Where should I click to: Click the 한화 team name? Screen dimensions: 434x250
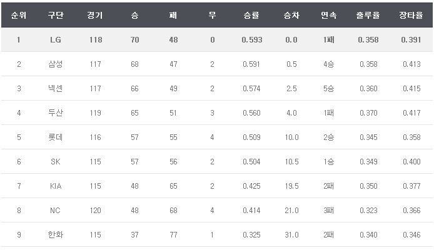tap(55, 235)
